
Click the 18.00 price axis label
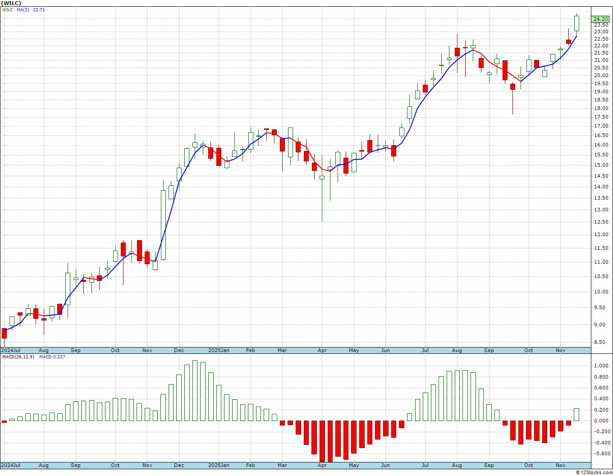[600, 108]
